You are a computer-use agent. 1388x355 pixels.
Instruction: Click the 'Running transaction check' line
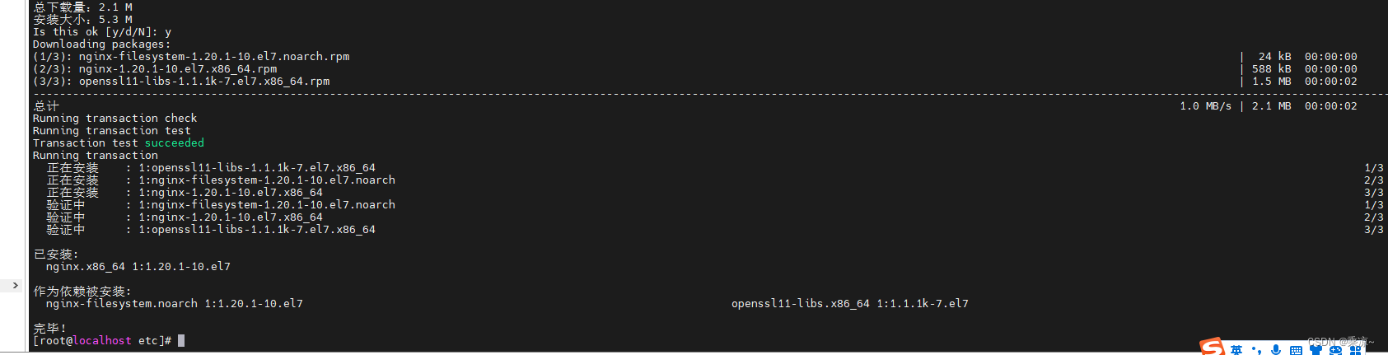[x=115, y=119]
